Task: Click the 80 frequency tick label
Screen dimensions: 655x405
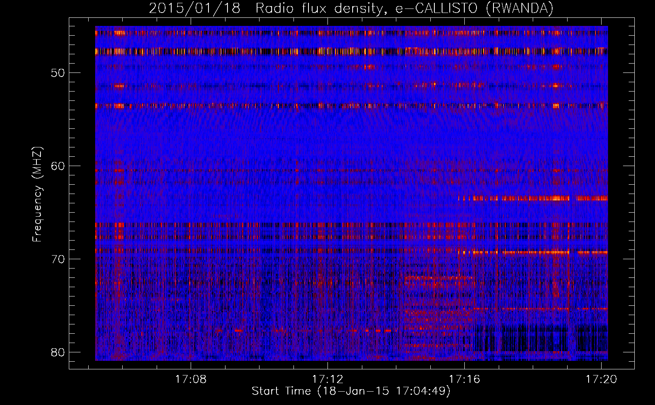Action: [x=58, y=352]
